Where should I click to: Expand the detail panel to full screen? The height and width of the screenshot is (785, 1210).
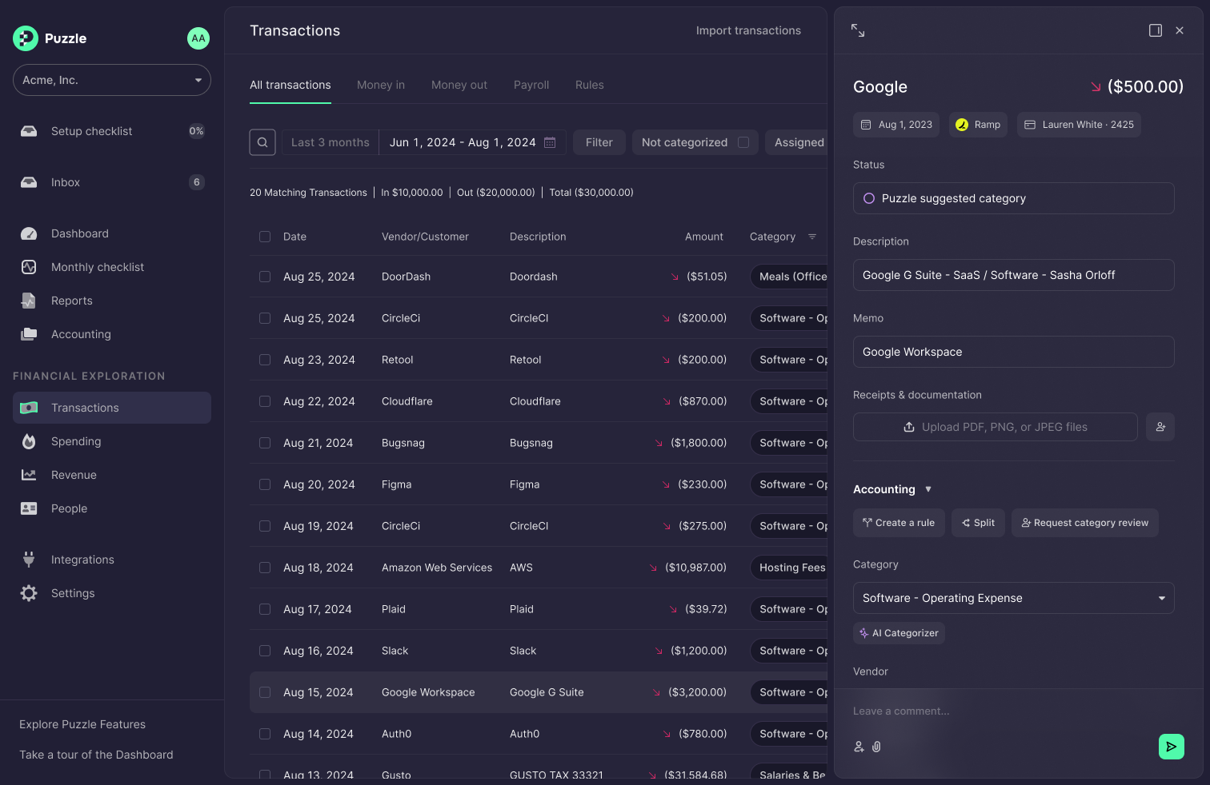858,30
